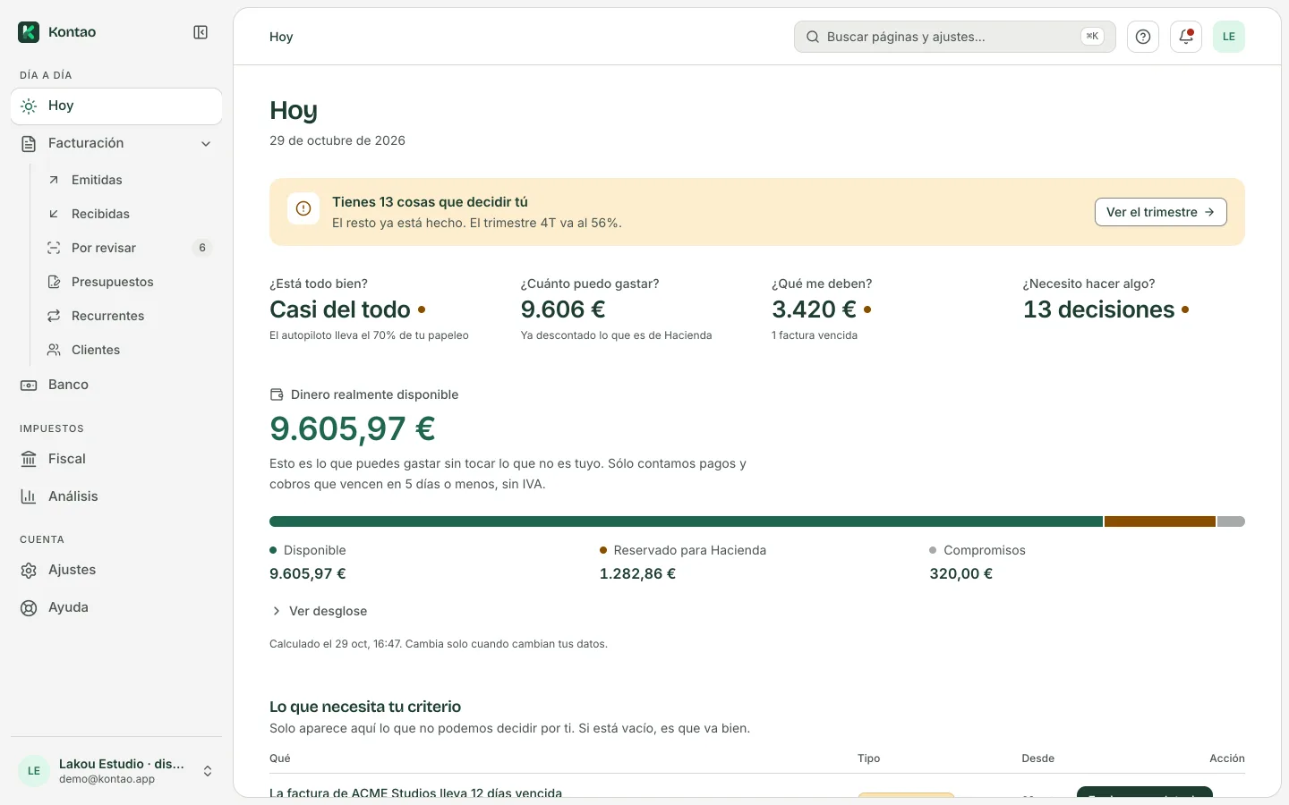
Task: Click the sun icon next to Hoy
Action: (29, 106)
